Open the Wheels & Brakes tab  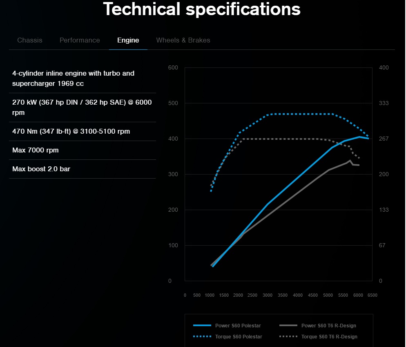coord(183,40)
